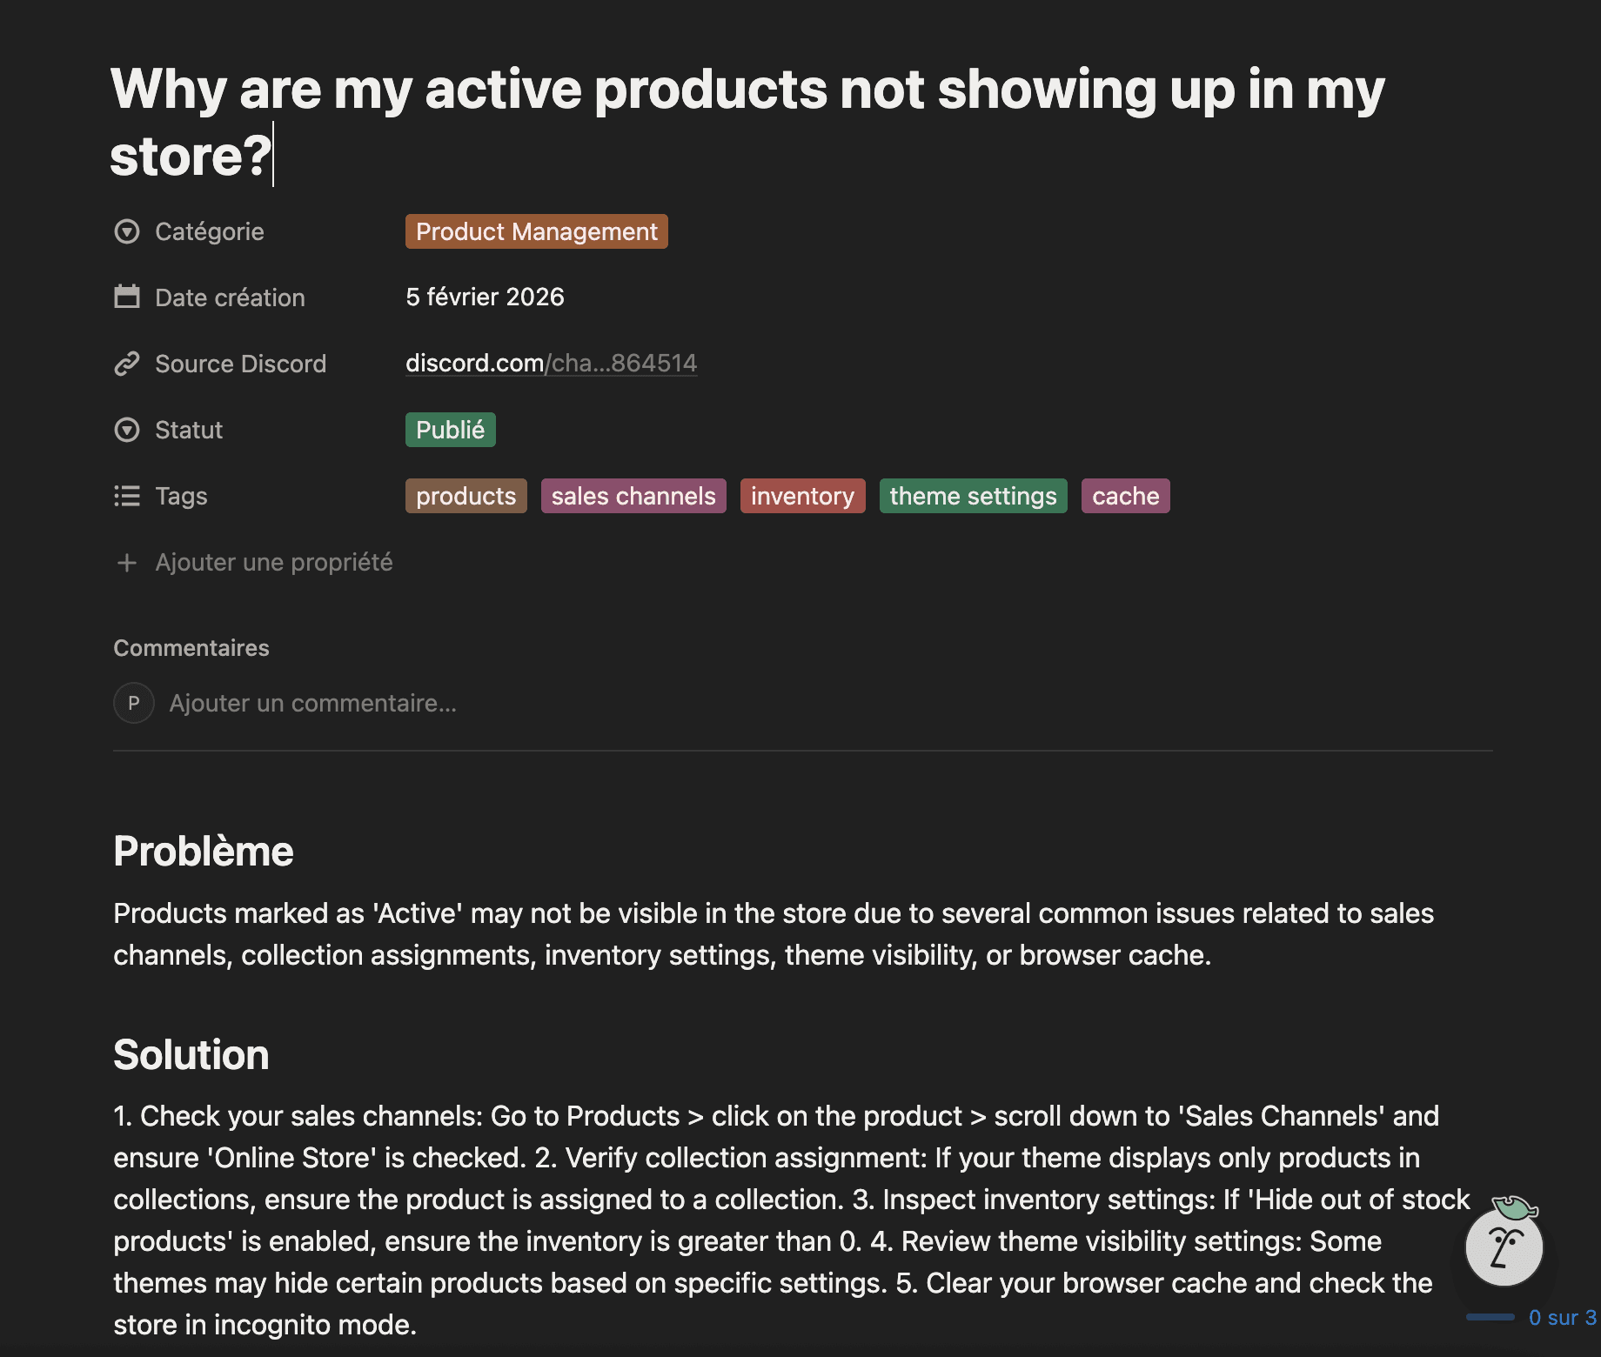Click the select icon beside Statut
This screenshot has height=1357, width=1601.
127,429
